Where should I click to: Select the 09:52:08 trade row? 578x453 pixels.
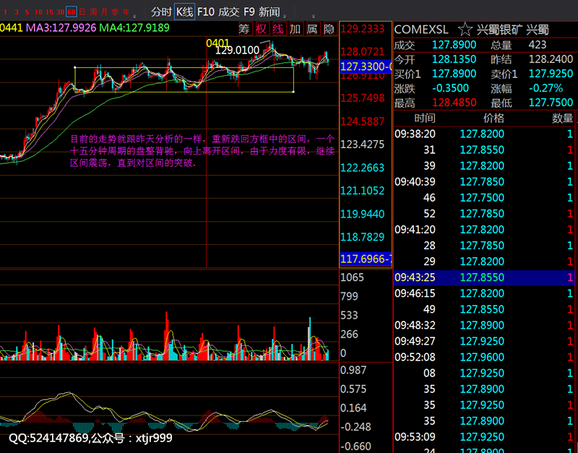[484, 357]
